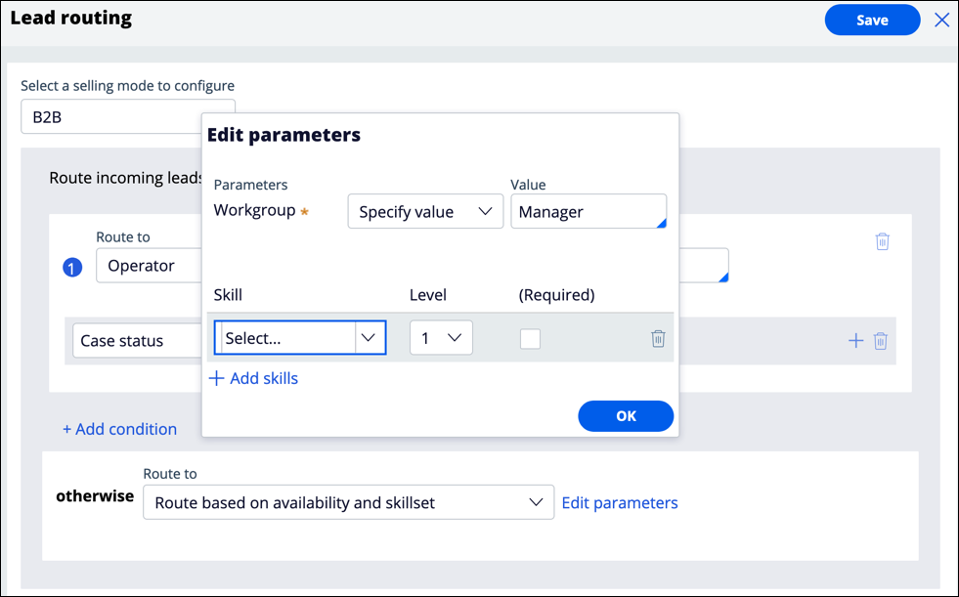Click the Add condition link
Screen dimensions: 959x597
pyautogui.click(x=119, y=429)
